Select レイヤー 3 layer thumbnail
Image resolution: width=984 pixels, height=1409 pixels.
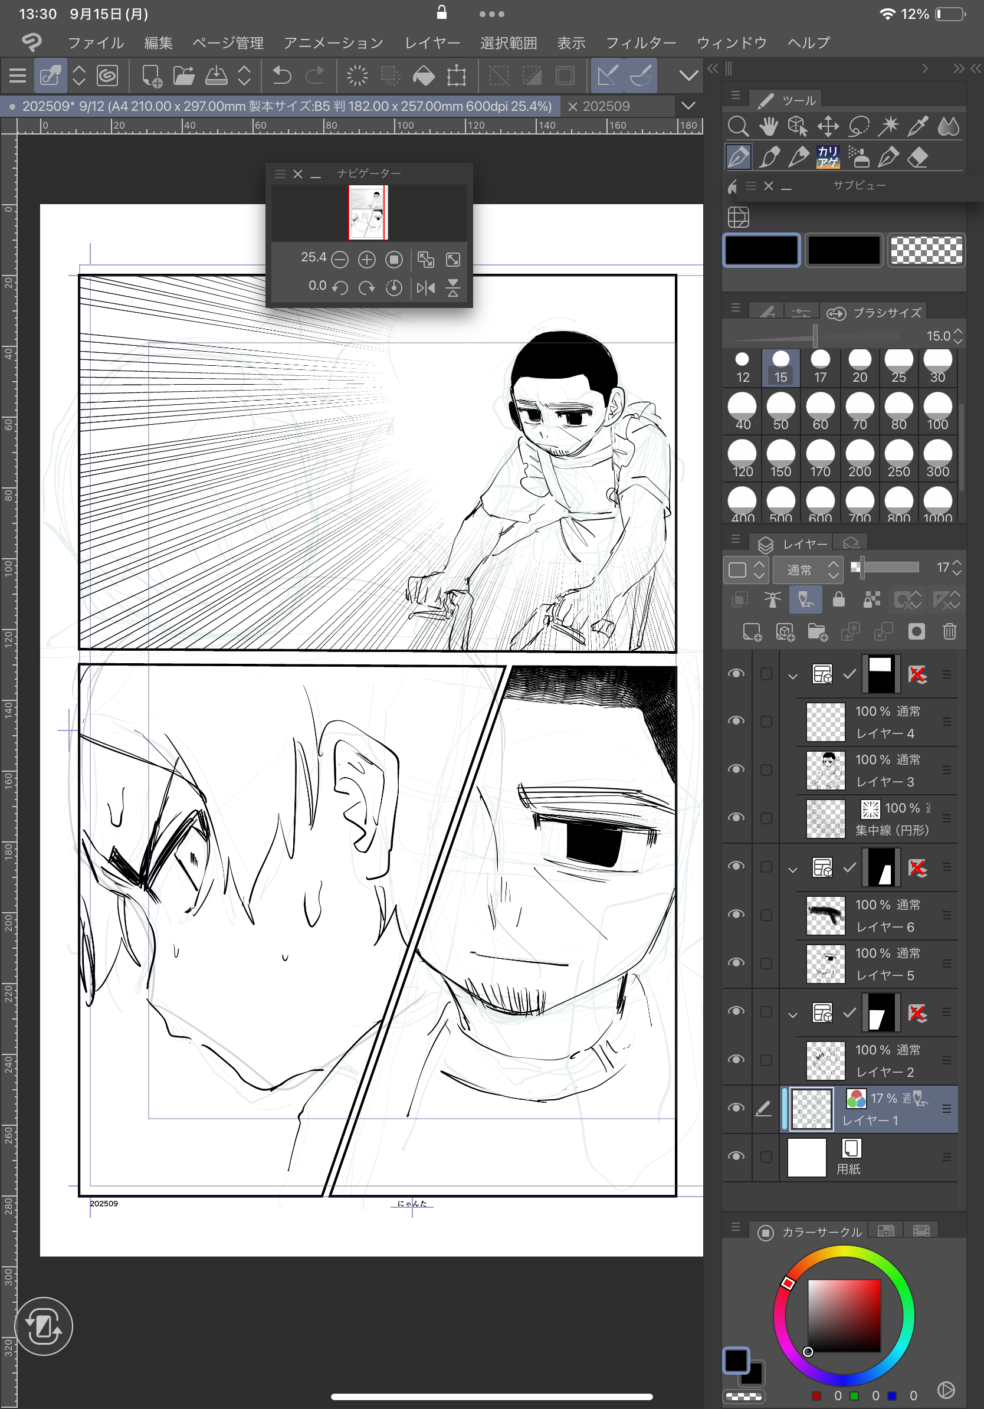coord(825,769)
